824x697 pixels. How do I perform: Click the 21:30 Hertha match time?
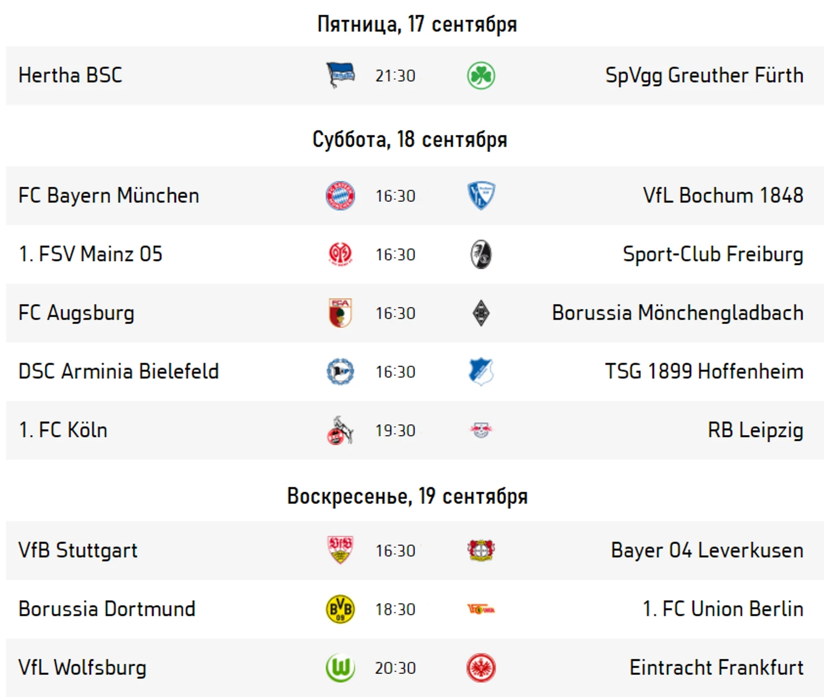395,76
